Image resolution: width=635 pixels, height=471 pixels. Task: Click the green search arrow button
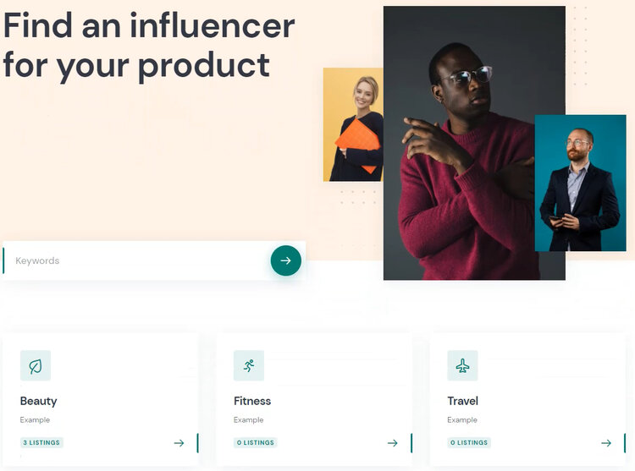point(285,260)
